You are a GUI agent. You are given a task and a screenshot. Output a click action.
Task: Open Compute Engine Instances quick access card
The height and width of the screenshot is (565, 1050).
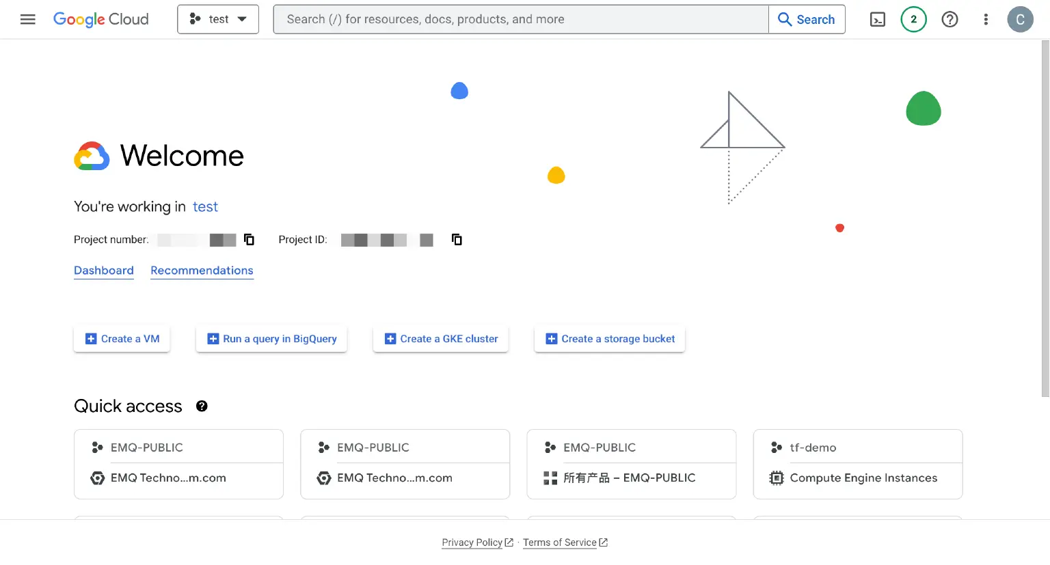(858, 478)
